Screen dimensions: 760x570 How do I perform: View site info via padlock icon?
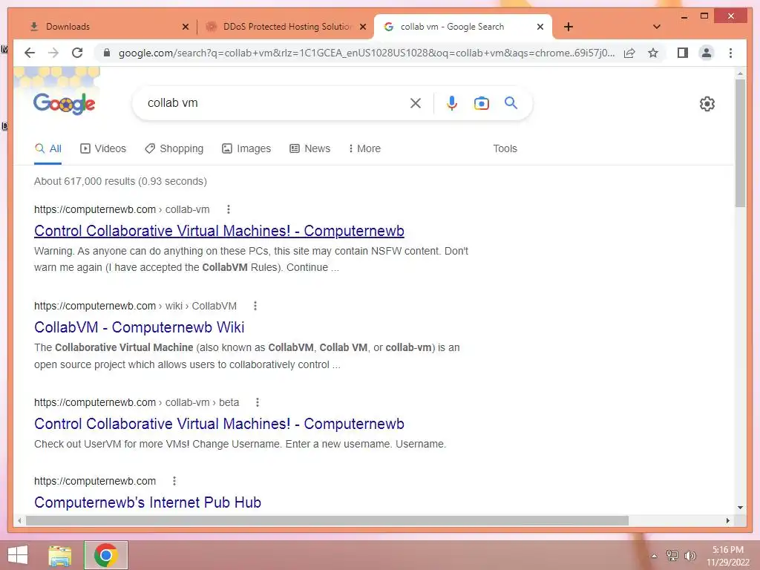[107, 53]
